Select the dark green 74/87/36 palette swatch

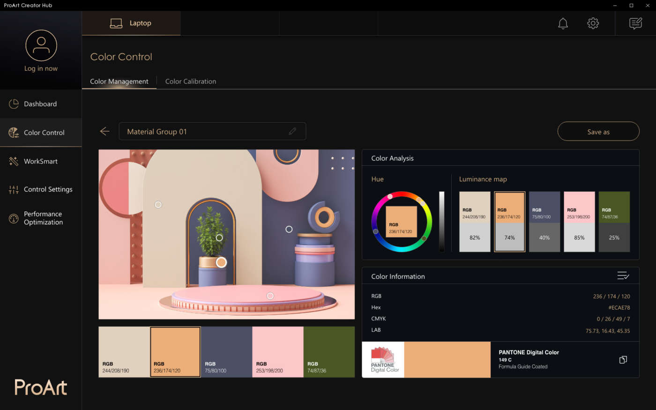coord(329,352)
